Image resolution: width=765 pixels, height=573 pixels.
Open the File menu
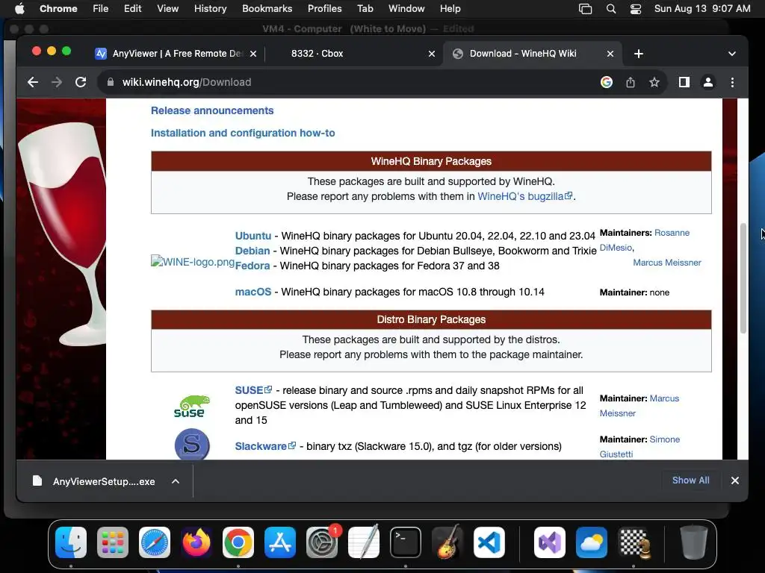coord(101,8)
